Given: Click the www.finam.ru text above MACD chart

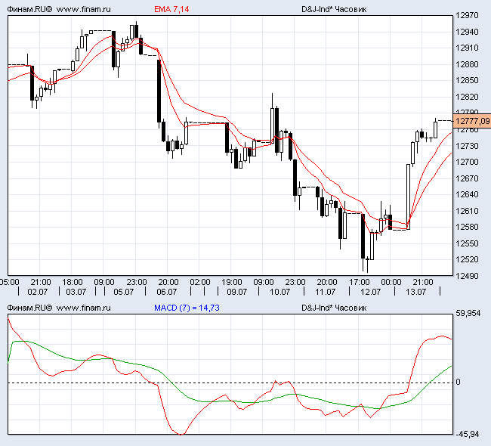Looking at the screenshot, I should coord(84,308).
